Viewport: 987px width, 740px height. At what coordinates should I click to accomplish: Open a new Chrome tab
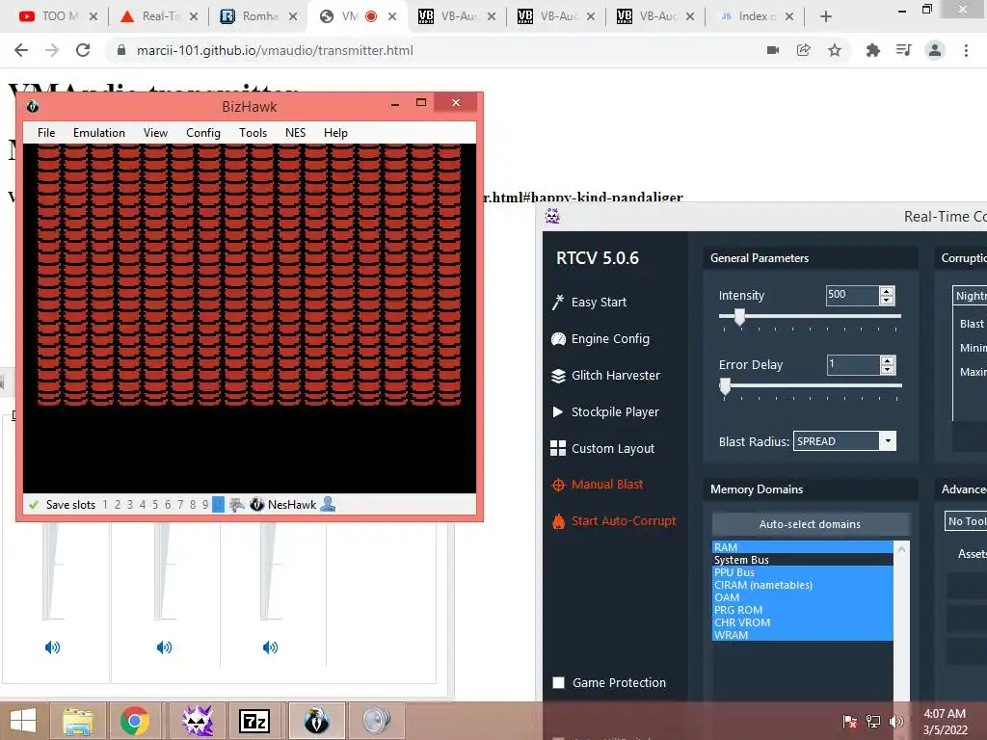coord(826,16)
